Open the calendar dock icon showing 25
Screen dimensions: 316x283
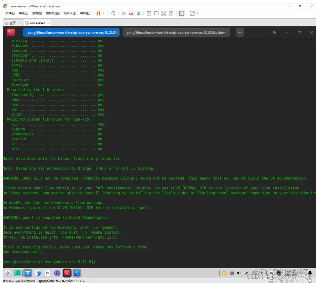pos(48,273)
